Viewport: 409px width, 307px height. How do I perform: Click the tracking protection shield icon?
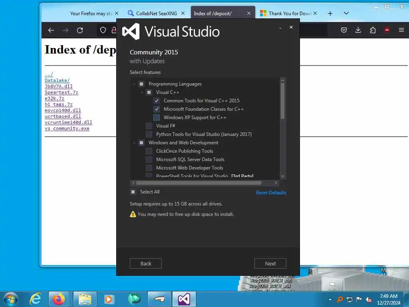click(x=103, y=30)
